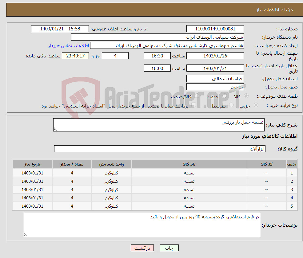
Task: Click the price validity date 1403/01/31
Action: click(x=215, y=68)
